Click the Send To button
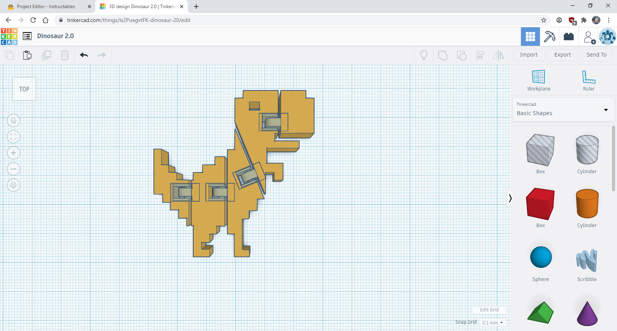617x331 pixels. tap(596, 55)
